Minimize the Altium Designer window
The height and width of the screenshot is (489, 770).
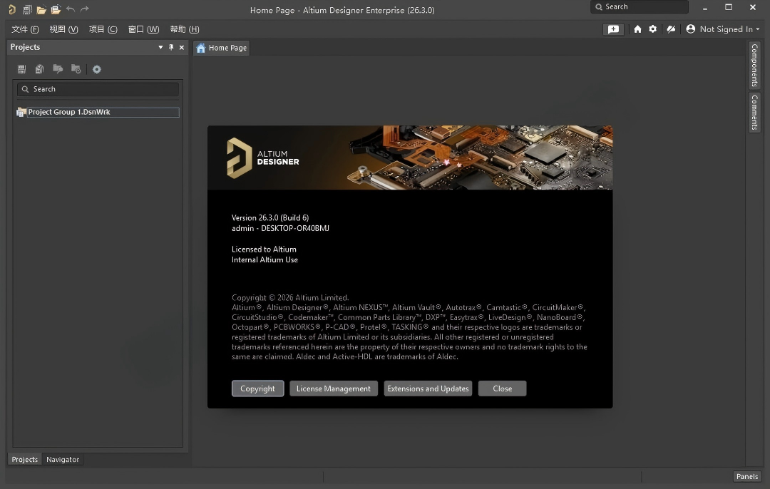pyautogui.click(x=705, y=8)
